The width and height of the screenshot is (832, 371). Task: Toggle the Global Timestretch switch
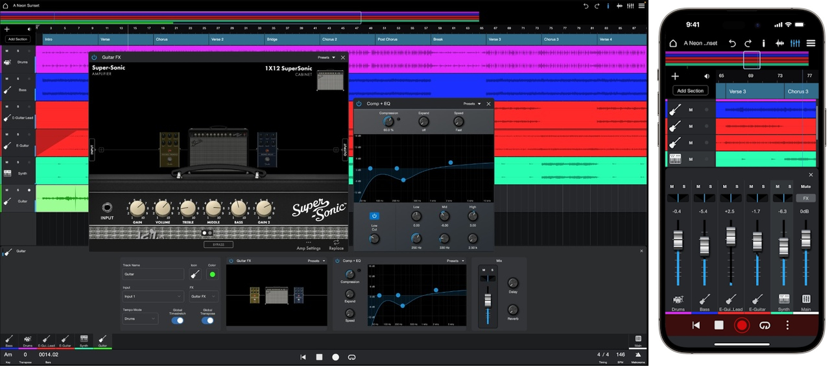pos(177,320)
